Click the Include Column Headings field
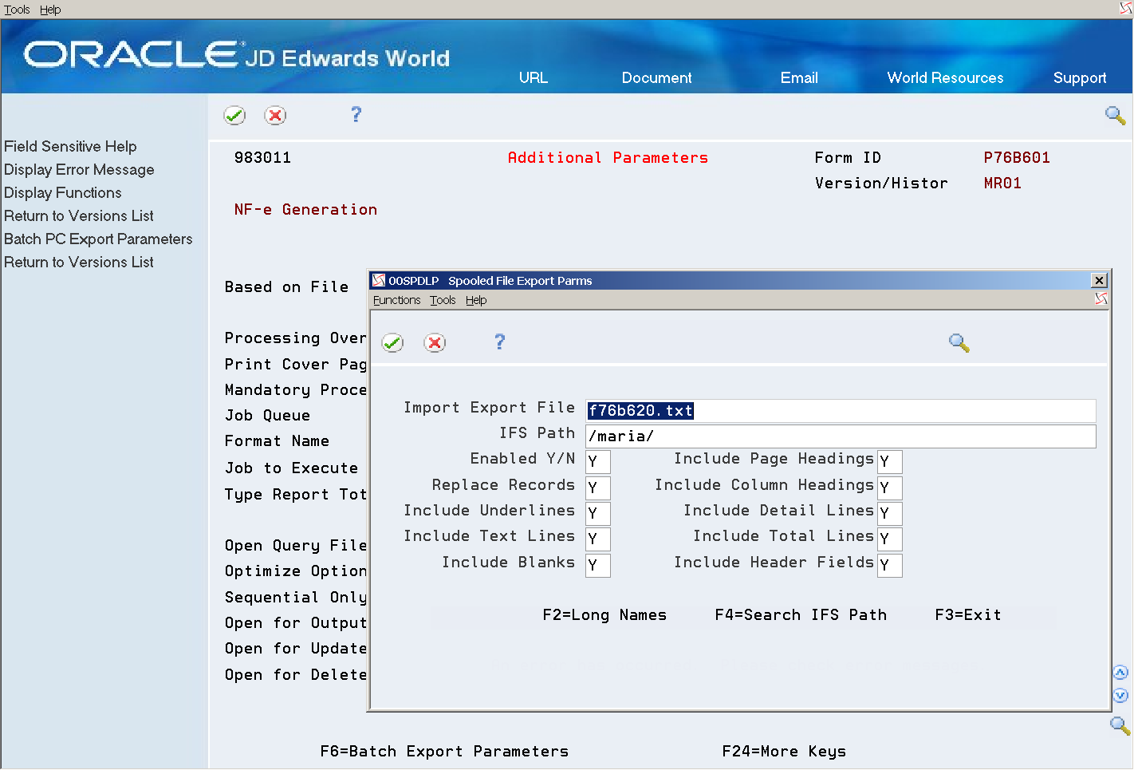This screenshot has width=1134, height=770. coord(890,488)
